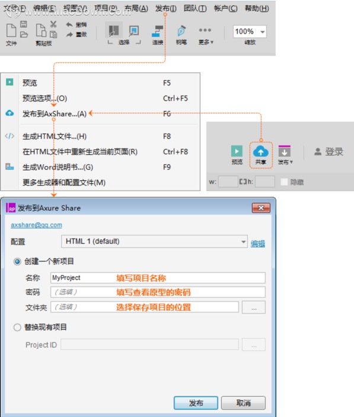
Task: Close the 发布到Axure Share dialog
Action: click(261, 208)
